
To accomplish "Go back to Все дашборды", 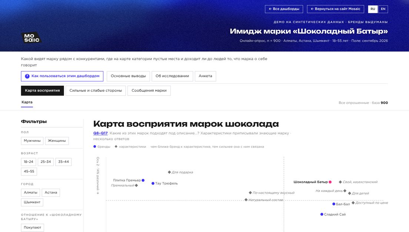I will point(284,9).
